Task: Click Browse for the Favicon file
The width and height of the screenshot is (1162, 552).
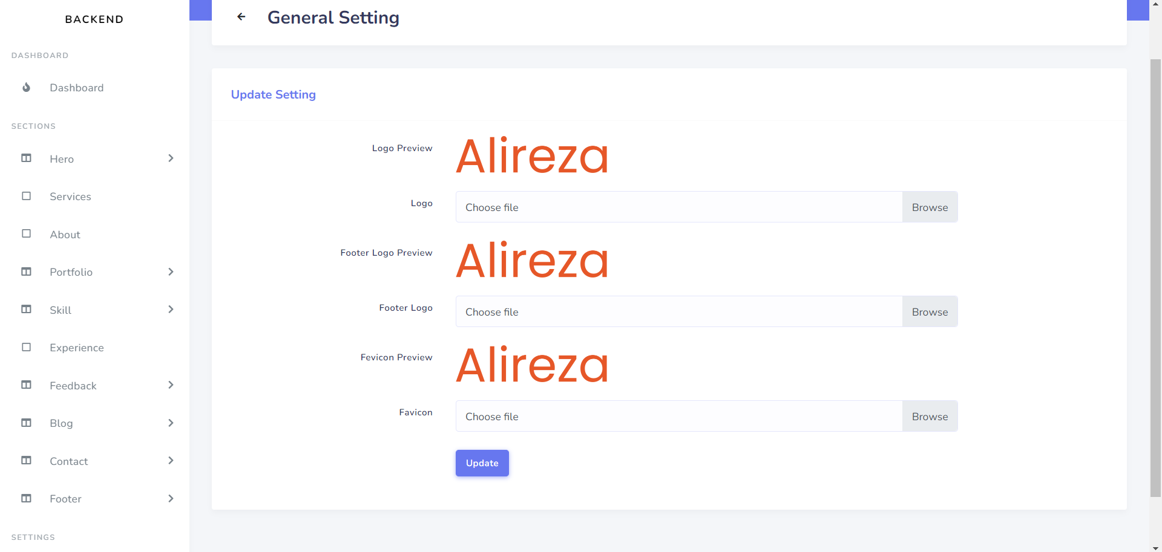Action: 930,417
